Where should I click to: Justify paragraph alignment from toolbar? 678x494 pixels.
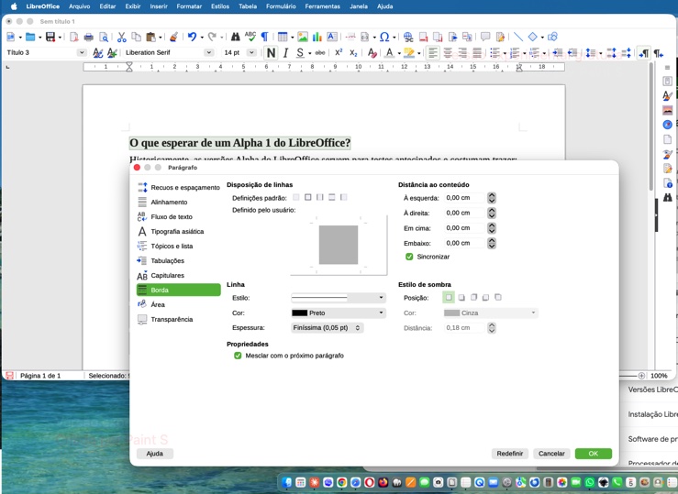477,52
